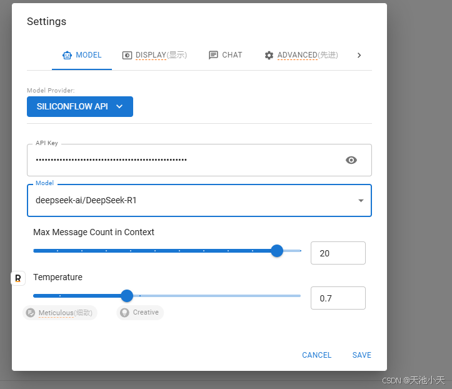Click the SAVE button
The width and height of the screenshot is (452, 389).
tap(362, 355)
